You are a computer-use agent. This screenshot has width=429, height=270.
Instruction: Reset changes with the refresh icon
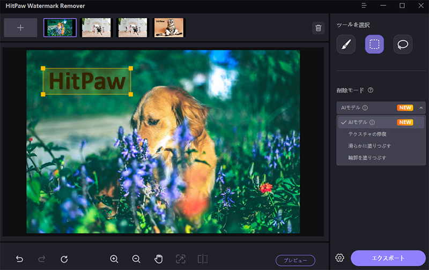click(x=64, y=259)
